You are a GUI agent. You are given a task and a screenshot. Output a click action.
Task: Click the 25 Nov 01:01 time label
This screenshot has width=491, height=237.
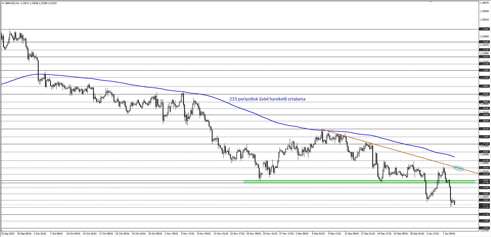click(x=270, y=234)
